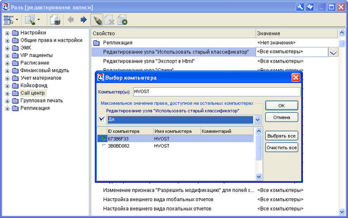Click the Отмена button

coord(281,117)
